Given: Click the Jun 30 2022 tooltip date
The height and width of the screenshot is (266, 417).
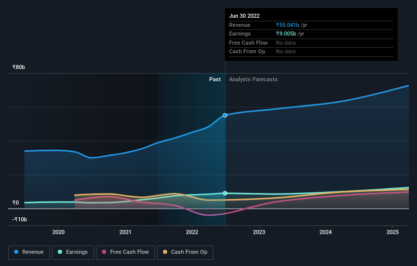Looking at the screenshot, I should [x=244, y=16].
